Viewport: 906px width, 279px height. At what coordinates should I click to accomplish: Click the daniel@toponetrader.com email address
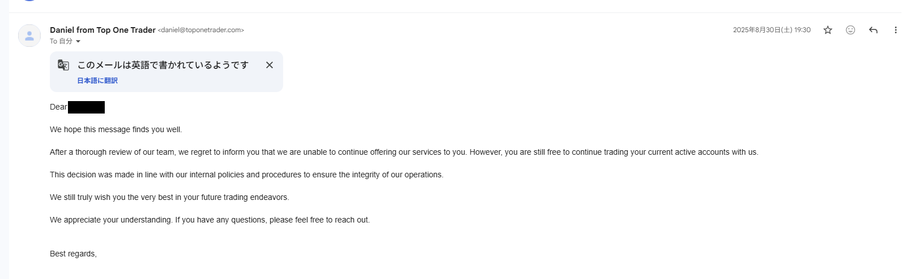click(201, 30)
